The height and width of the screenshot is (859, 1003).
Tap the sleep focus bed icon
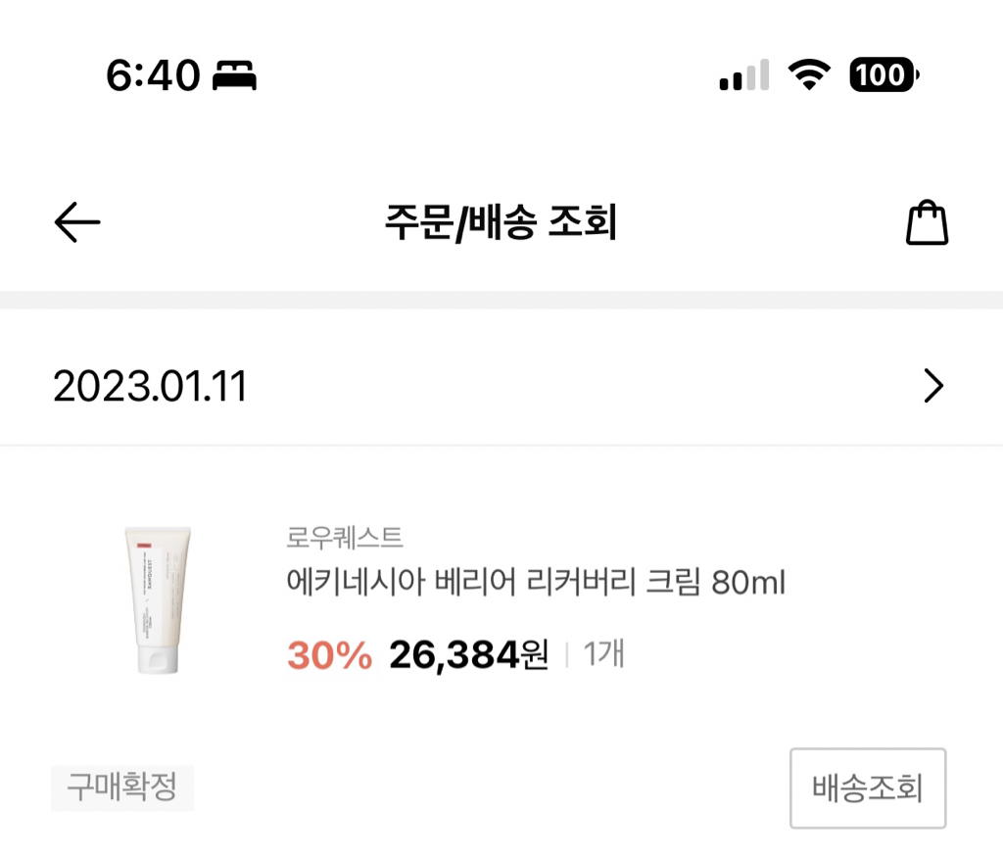234,75
